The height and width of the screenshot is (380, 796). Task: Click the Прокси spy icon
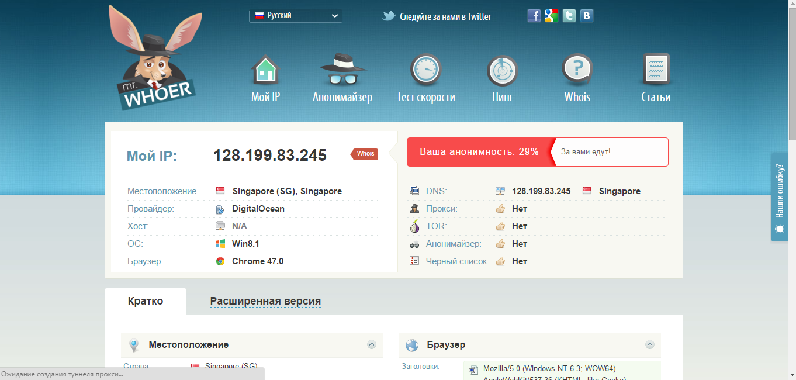click(x=414, y=208)
